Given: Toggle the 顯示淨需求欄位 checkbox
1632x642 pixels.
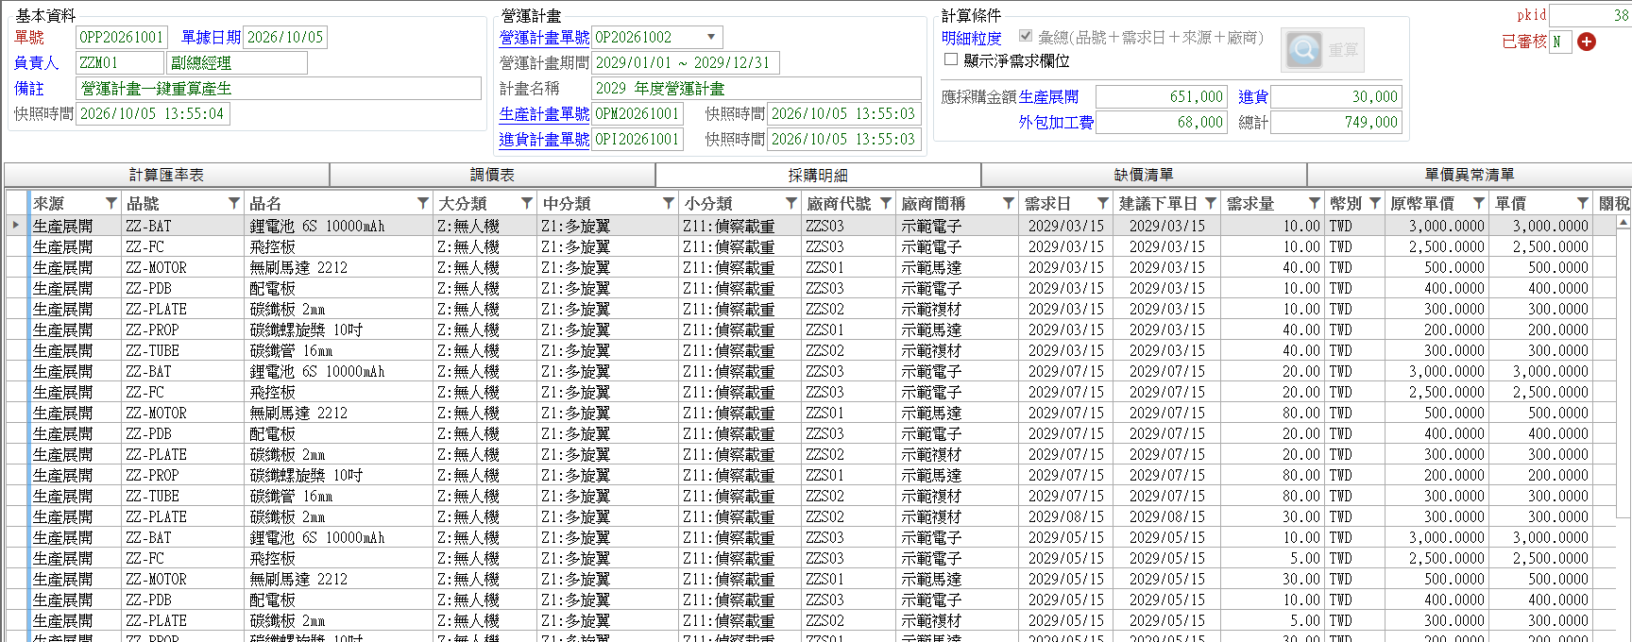Looking at the screenshot, I should (x=951, y=59).
